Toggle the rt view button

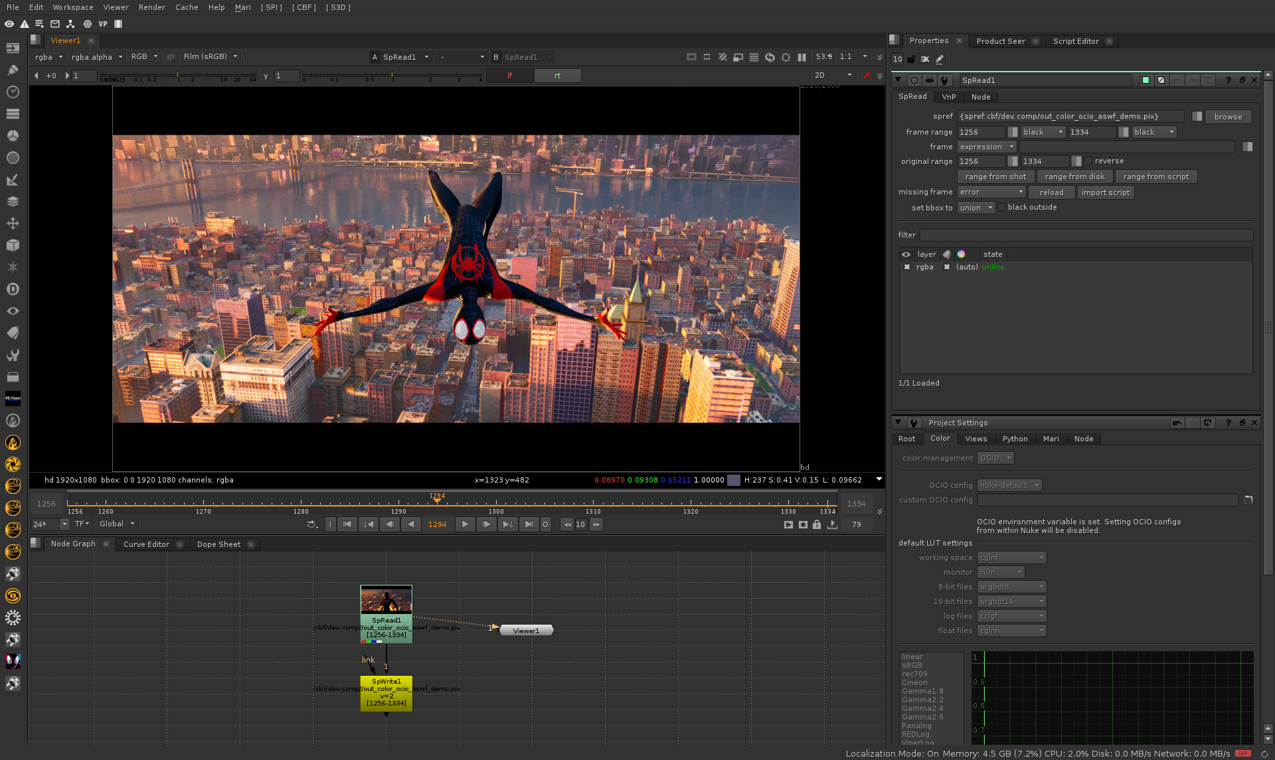(x=558, y=76)
